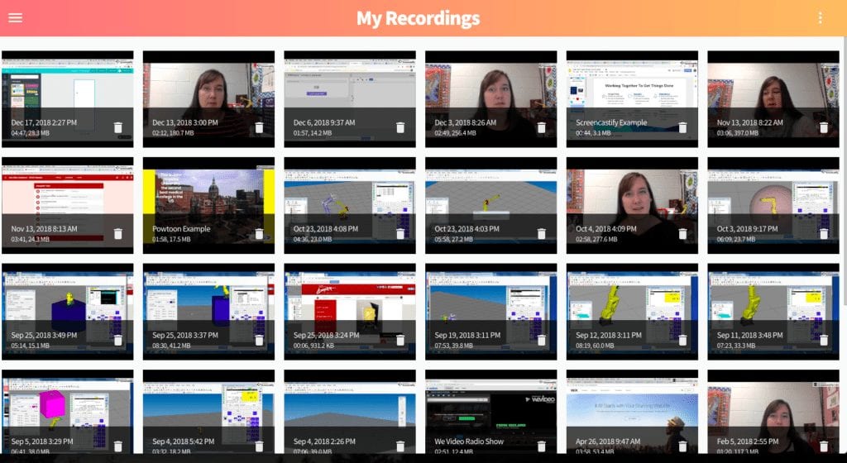Image resolution: width=847 pixels, height=463 pixels.
Task: Delete the Nov 13, 2018 8:22 AM recording
Action: click(824, 127)
